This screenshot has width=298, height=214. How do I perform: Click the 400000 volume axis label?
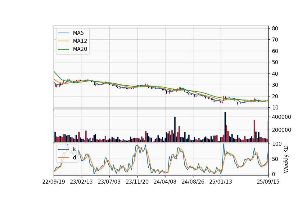[282, 117]
